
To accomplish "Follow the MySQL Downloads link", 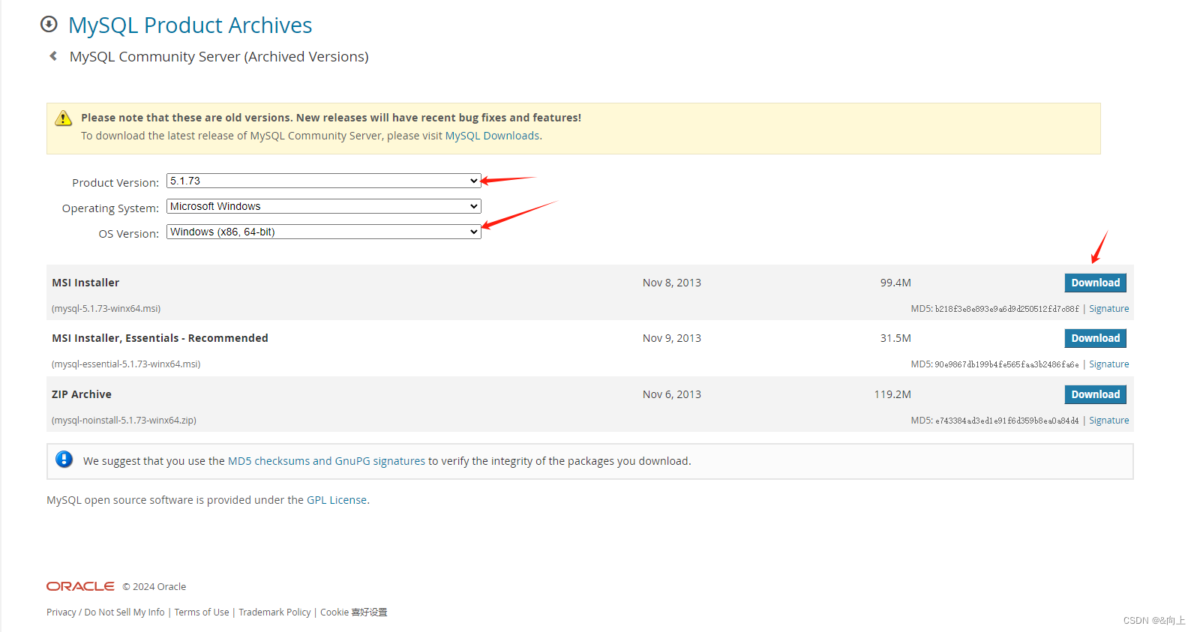I will pos(492,136).
